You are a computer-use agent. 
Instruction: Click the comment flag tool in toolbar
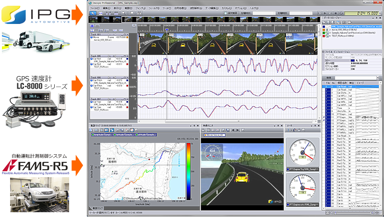(x=132, y=13)
